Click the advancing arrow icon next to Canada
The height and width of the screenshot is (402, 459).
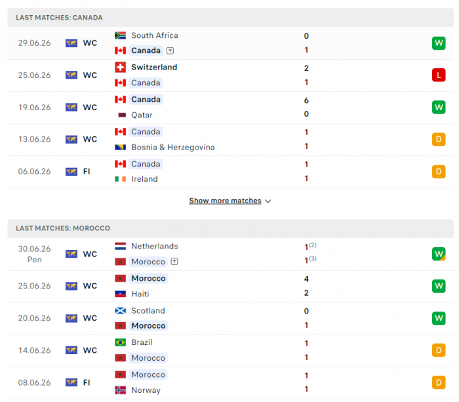click(170, 50)
